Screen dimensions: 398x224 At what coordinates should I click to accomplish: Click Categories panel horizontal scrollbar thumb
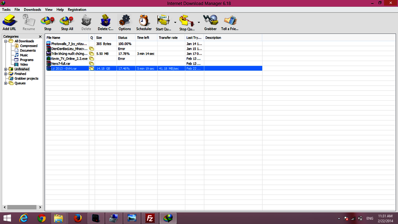pyautogui.click(x=22, y=207)
